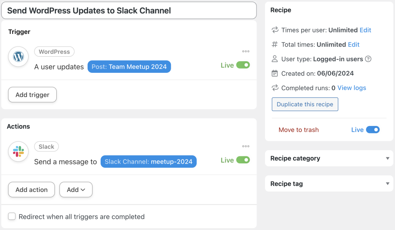The height and width of the screenshot is (230, 395).
Task: Edit the Total times limit
Action: point(353,44)
